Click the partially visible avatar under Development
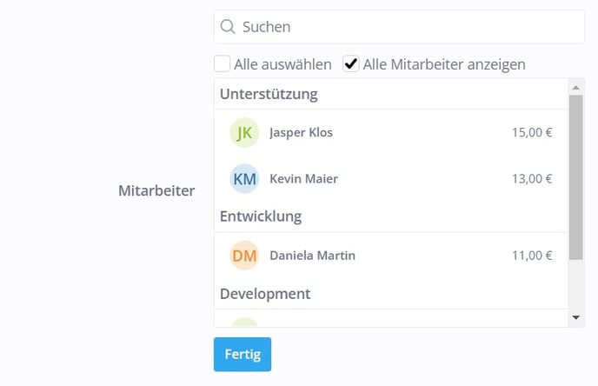This screenshot has width=598, height=386. (x=244, y=322)
